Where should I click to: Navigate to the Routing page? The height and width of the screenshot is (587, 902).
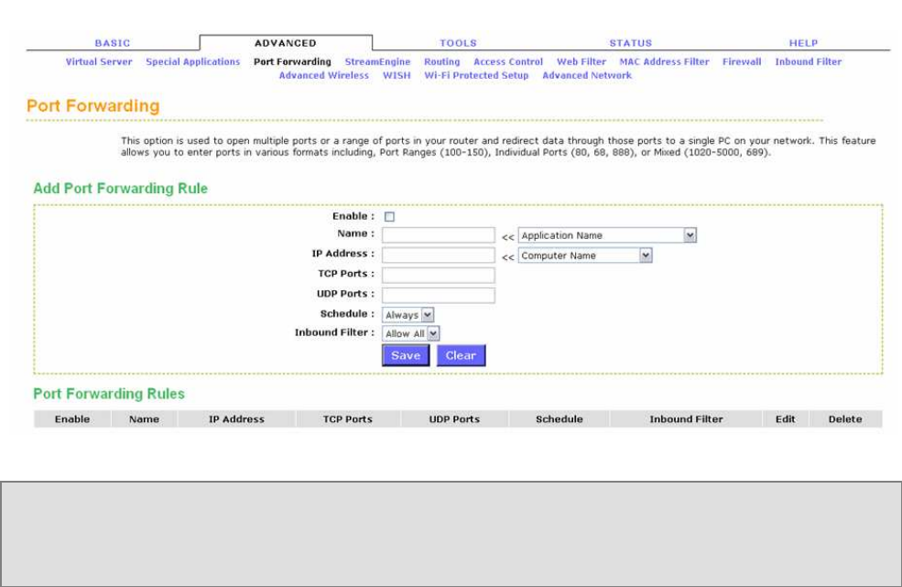coord(441,61)
